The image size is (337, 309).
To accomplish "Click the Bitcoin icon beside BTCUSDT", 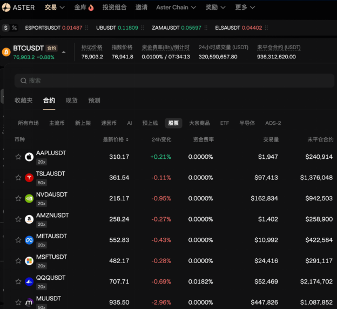I will [6, 52].
